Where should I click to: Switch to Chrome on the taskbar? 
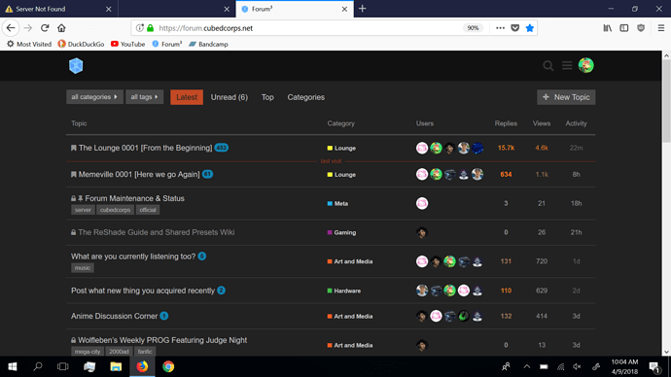[168, 366]
